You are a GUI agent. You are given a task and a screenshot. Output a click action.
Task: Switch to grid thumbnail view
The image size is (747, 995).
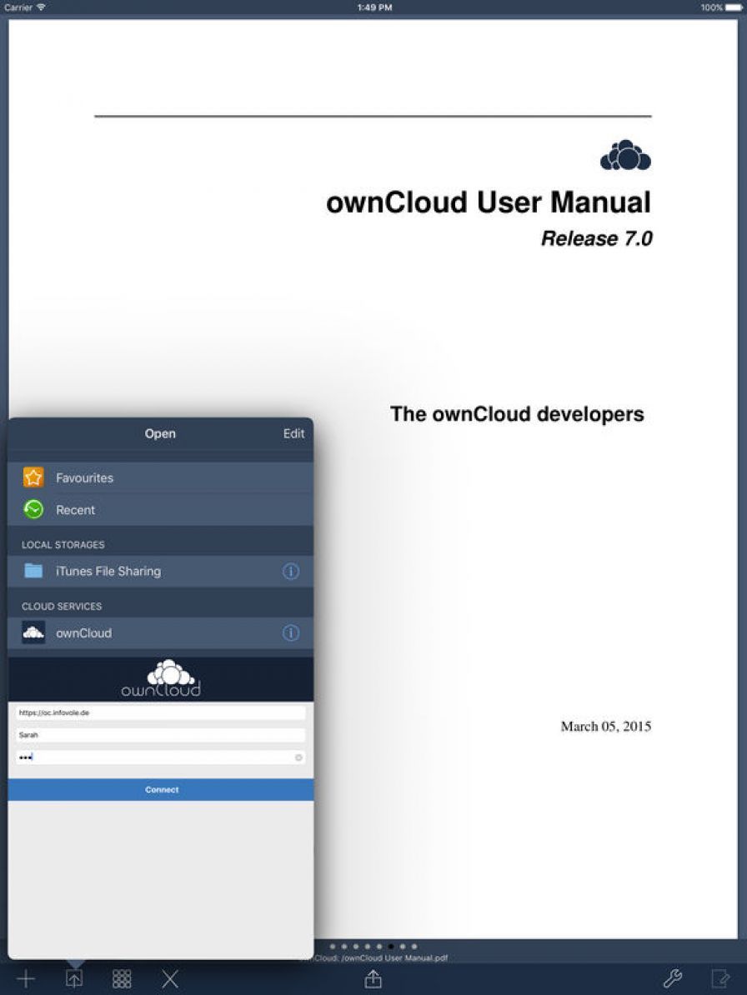pos(122,978)
